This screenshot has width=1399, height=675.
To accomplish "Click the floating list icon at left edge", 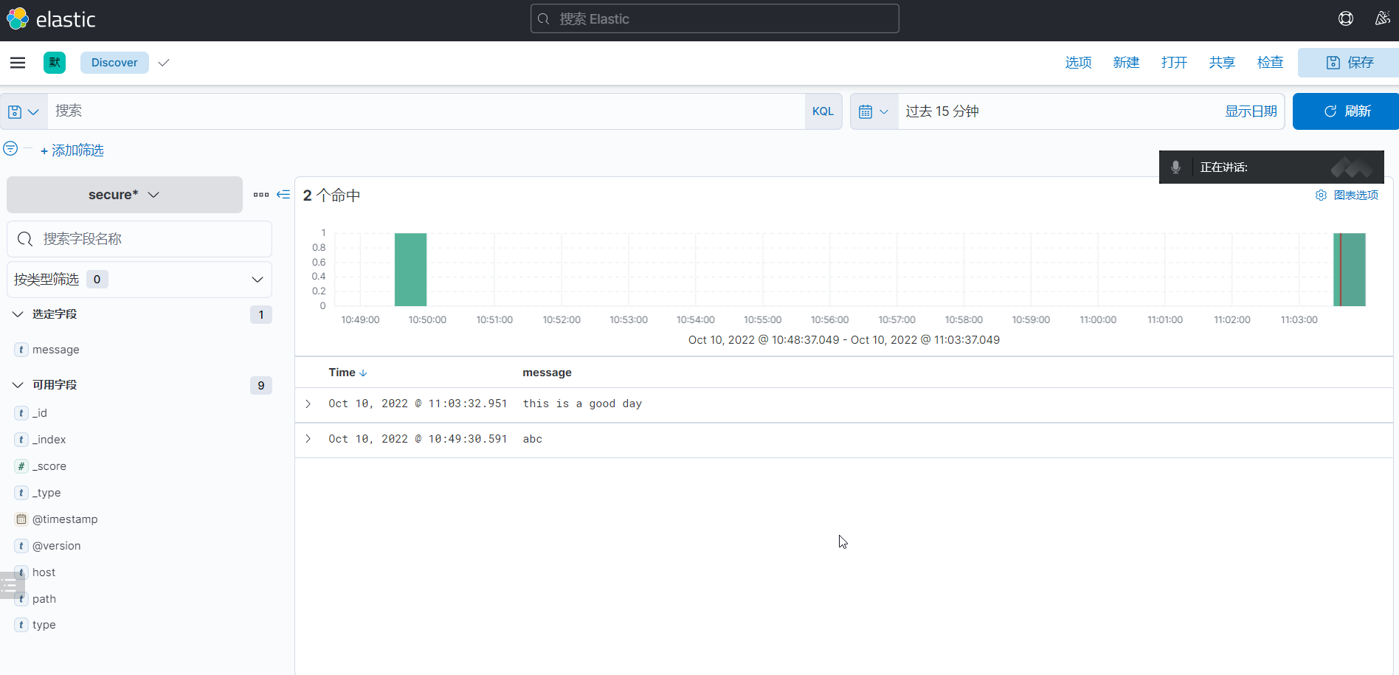I will pyautogui.click(x=10, y=586).
